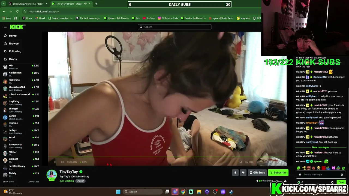
Task: Follow TinyTayTay with the heart button
Action: coord(243,173)
